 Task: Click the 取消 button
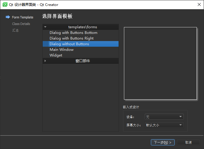click(x=188, y=142)
